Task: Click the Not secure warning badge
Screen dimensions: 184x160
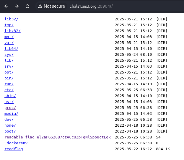Action: [x=51, y=6]
